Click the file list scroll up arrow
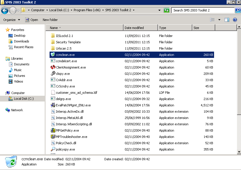Viewport: 241px width, 170px height. coord(239,27)
